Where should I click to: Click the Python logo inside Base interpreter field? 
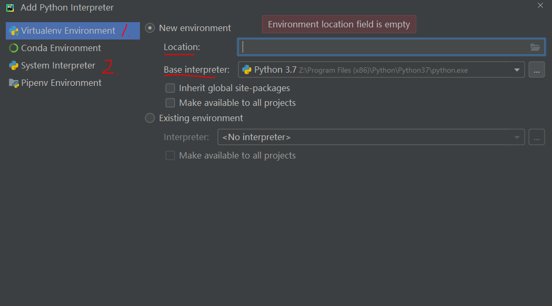[x=247, y=69]
